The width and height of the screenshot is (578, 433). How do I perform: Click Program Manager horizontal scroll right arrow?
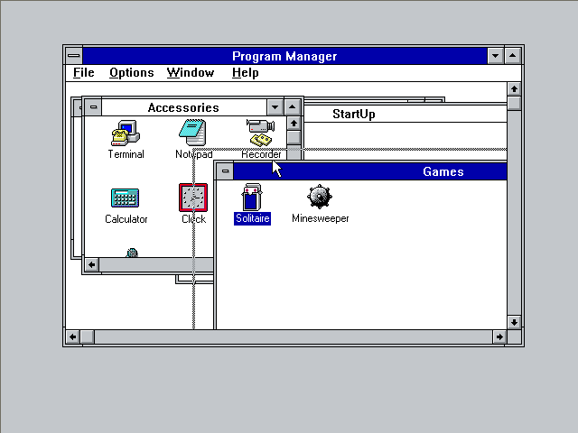coord(499,336)
